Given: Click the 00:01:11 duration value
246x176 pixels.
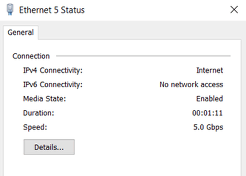Looking at the screenshot, I should [x=208, y=113].
